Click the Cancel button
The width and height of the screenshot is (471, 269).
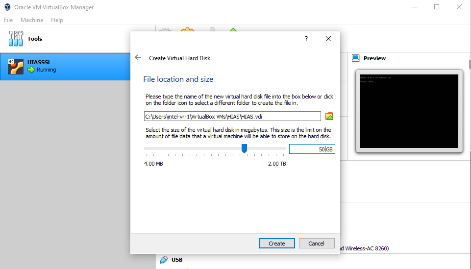(317, 243)
